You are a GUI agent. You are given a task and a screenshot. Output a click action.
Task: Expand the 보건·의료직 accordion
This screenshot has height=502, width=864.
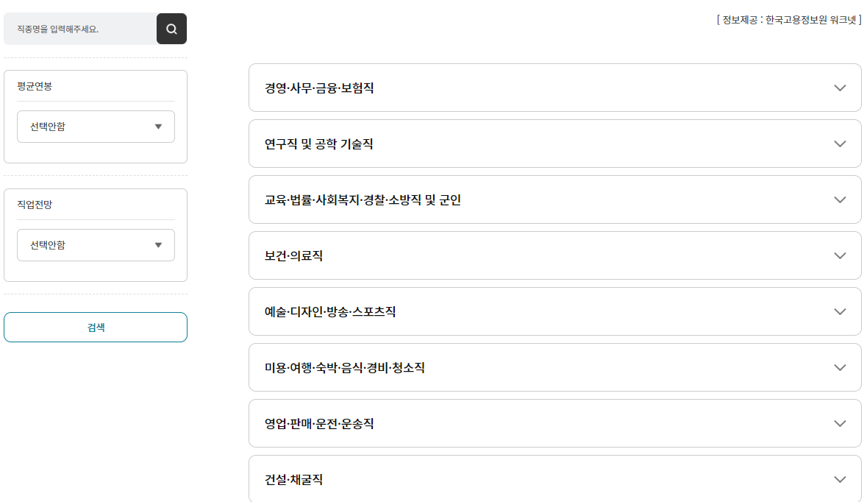point(554,255)
